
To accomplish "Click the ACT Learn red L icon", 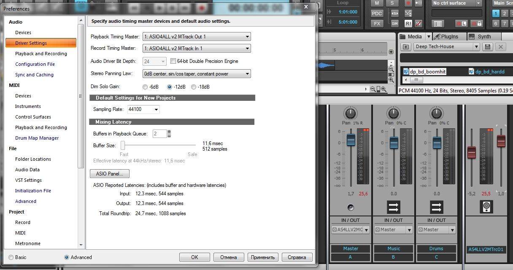I will point(462,24).
